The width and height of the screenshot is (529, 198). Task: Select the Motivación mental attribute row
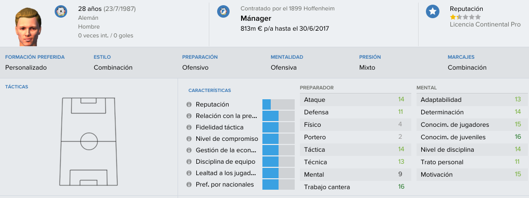click(x=472, y=175)
